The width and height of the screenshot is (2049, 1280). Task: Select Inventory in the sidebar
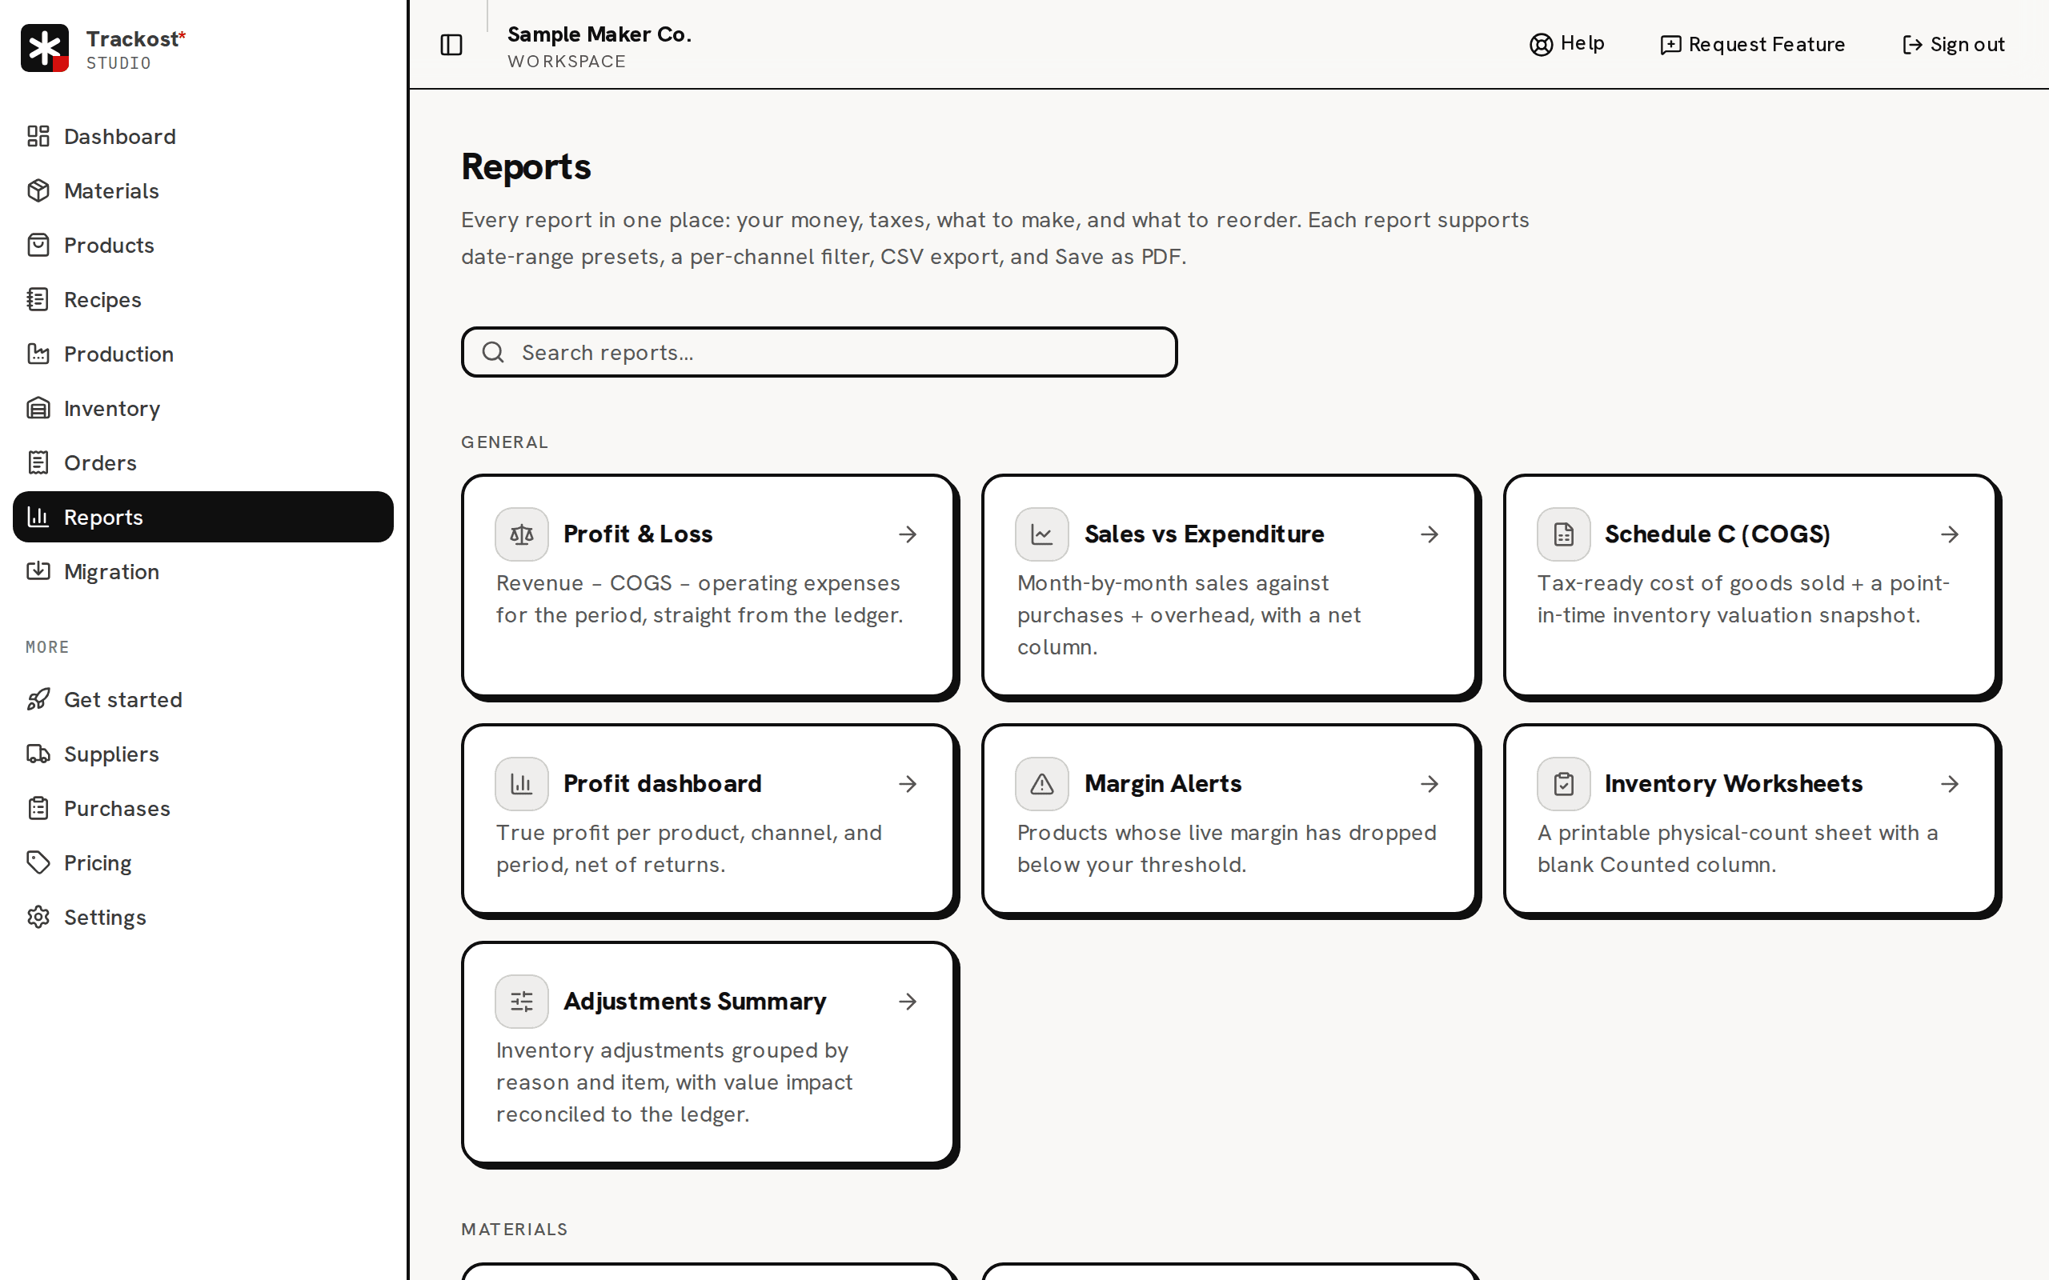(203, 409)
